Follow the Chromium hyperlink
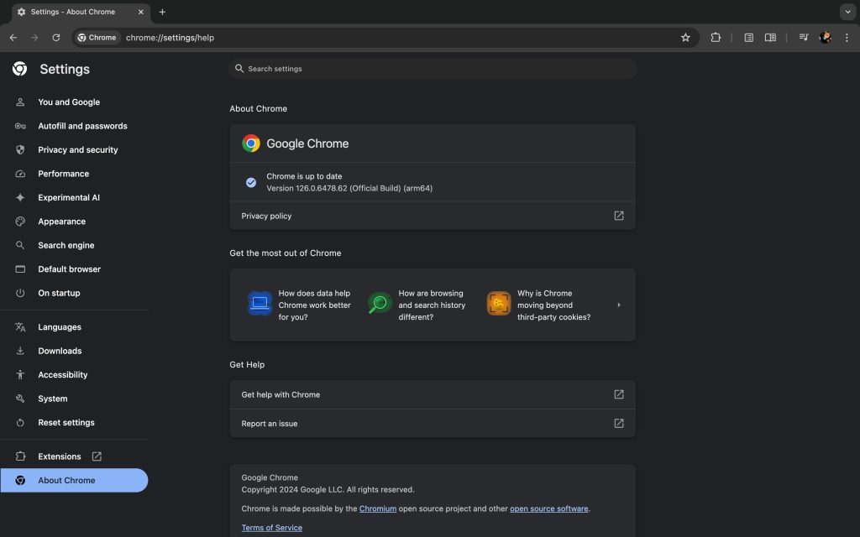860x537 pixels. click(x=378, y=508)
